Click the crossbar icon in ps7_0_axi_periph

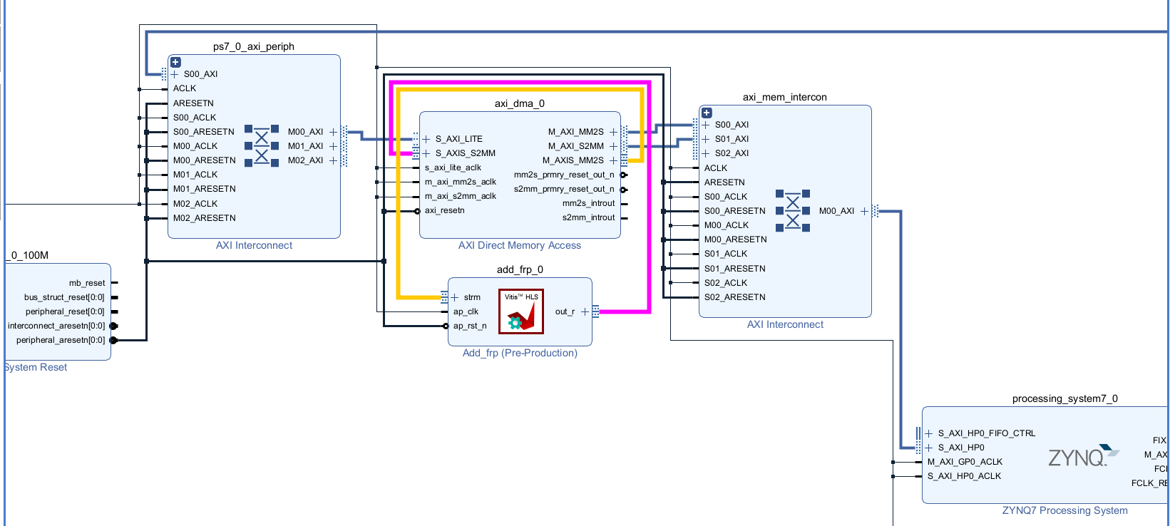(x=262, y=145)
